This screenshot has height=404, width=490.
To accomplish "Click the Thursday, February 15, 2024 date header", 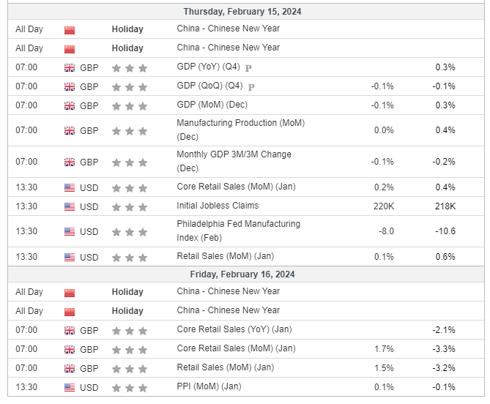I will pos(242,12).
